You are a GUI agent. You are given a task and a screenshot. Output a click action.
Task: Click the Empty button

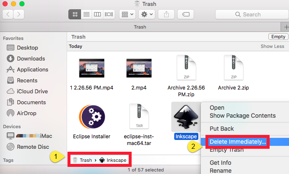278,37
